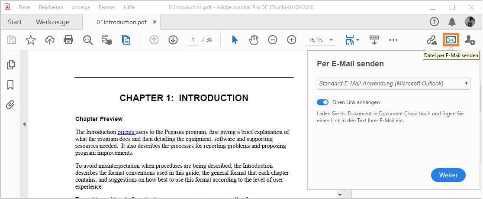Click the fit page width icon

(350, 40)
